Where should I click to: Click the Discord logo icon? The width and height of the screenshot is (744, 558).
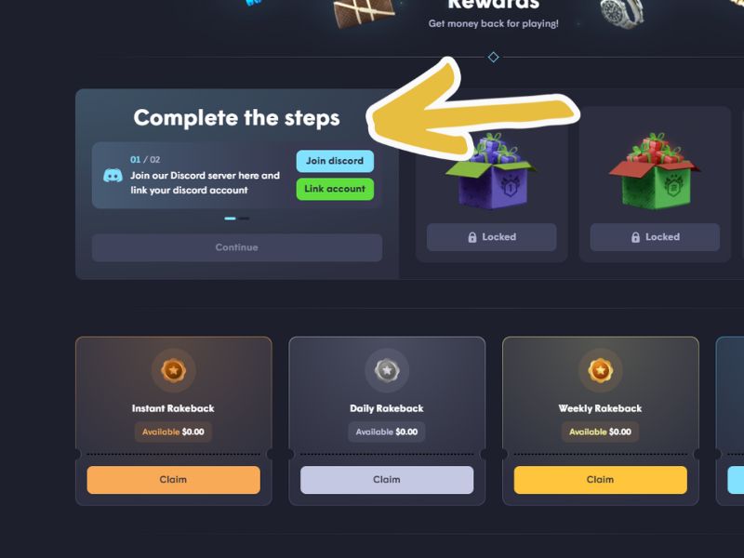pyautogui.click(x=113, y=176)
